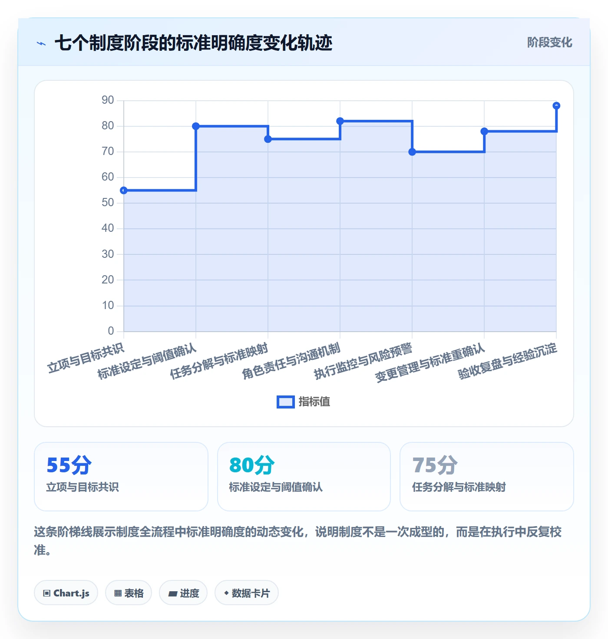Open the 80分 标准设定与阈值确认 card
Viewport: 608px width, 639px height.
(x=304, y=477)
